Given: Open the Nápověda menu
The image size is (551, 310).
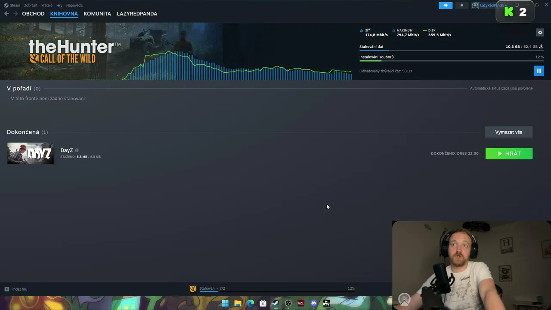Looking at the screenshot, I should click(x=74, y=5).
